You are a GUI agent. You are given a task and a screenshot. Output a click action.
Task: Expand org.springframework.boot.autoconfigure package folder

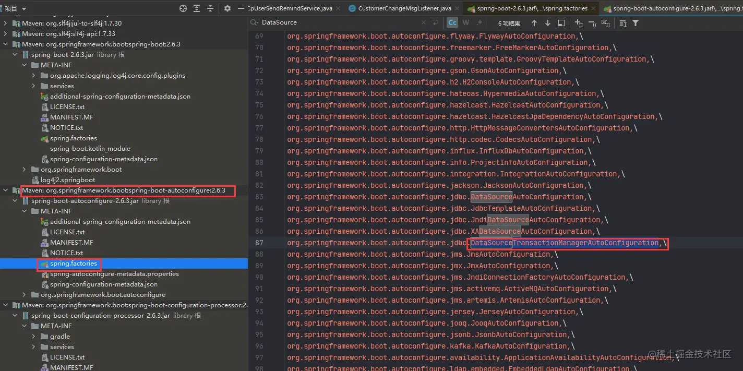pos(25,295)
